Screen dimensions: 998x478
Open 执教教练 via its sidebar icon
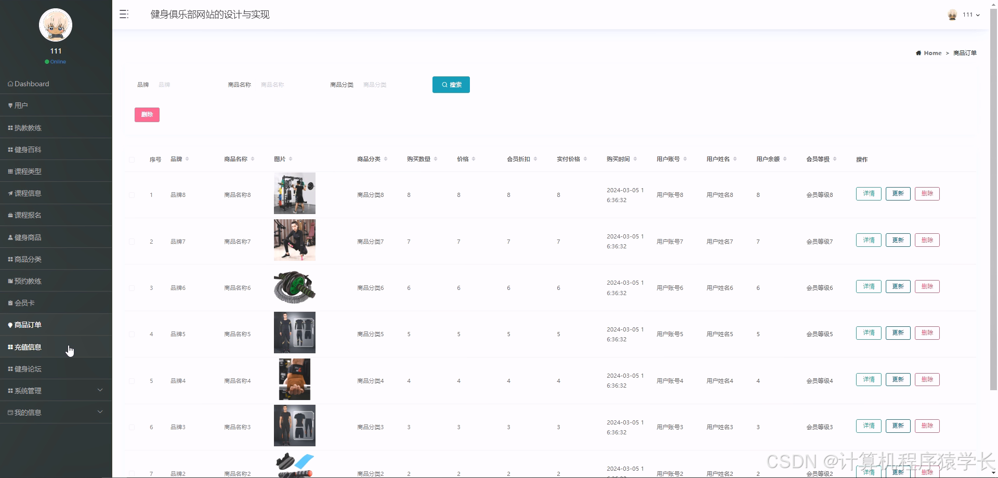pyautogui.click(x=10, y=127)
